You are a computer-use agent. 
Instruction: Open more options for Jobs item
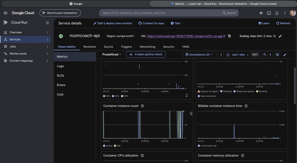coord(48,47)
